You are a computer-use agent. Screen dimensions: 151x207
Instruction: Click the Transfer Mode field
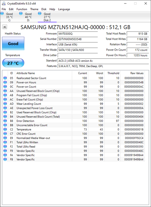(x=77, y=50)
